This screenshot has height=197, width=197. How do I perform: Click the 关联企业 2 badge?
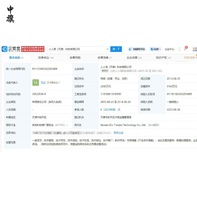[53, 82]
